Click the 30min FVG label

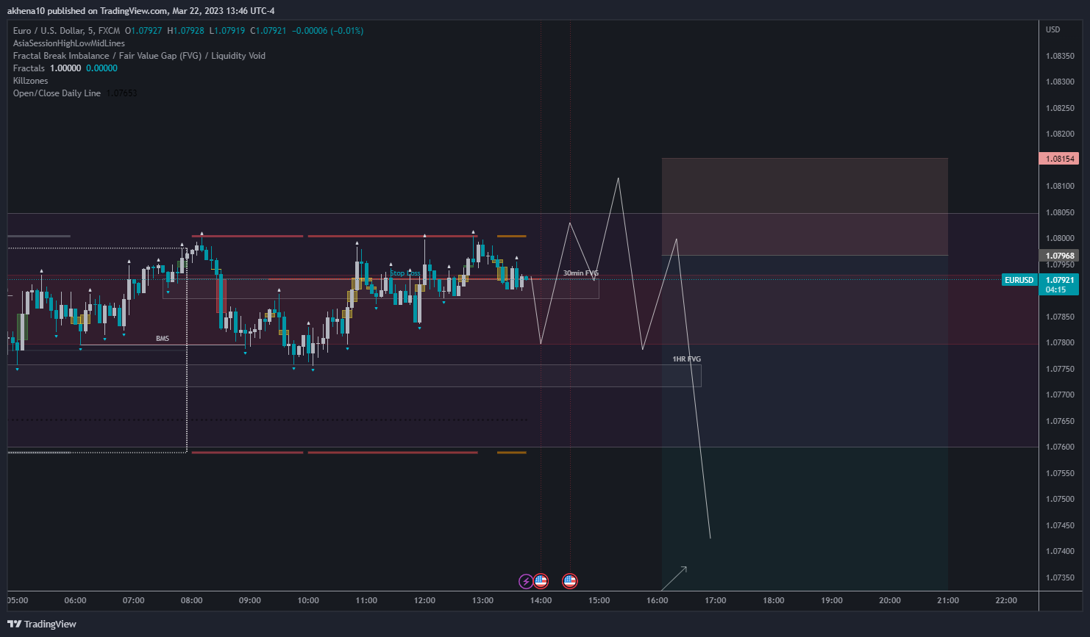pyautogui.click(x=581, y=273)
